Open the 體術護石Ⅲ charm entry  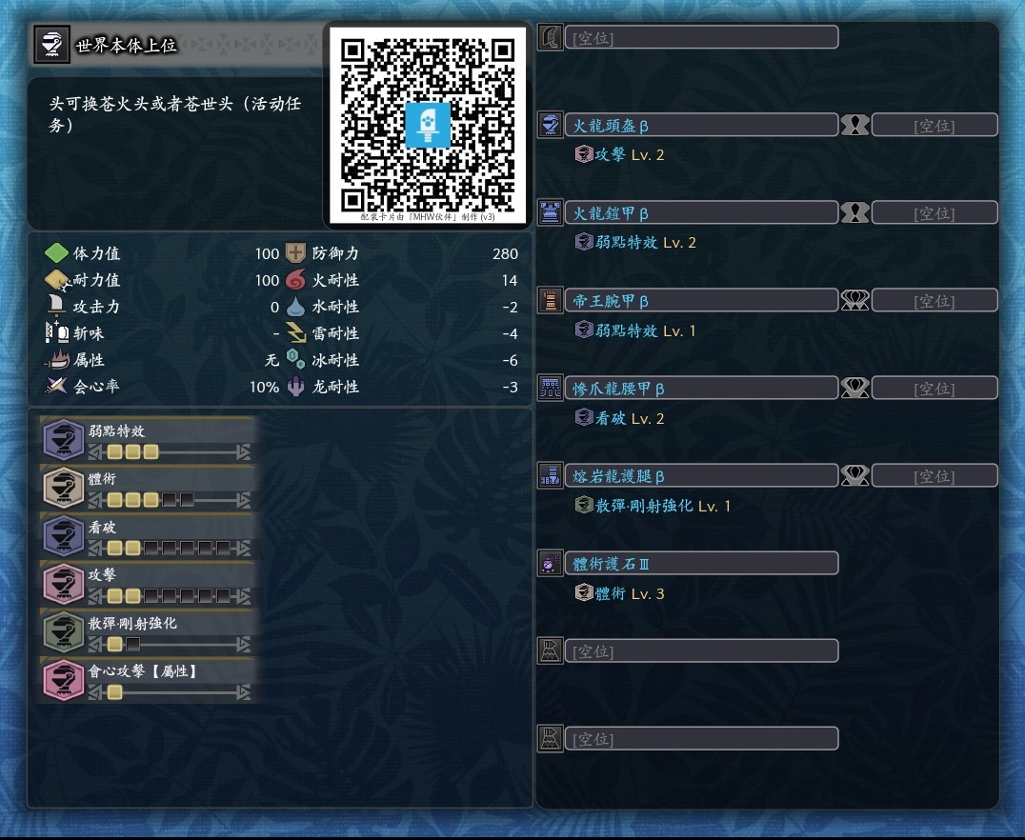701,563
